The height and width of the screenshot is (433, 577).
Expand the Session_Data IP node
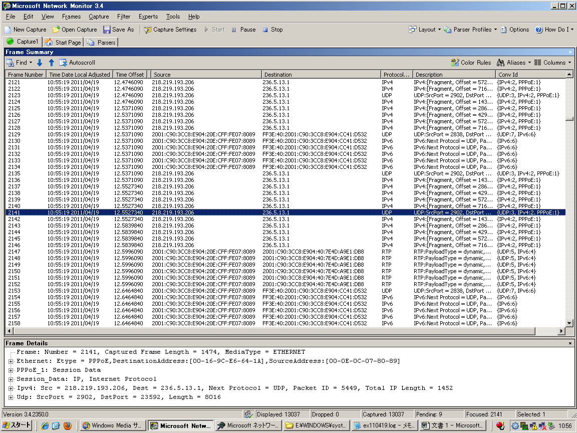(11, 379)
